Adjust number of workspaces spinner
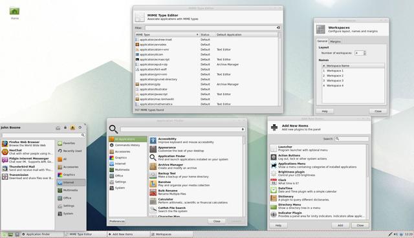This screenshot has height=238, width=414. point(365,53)
